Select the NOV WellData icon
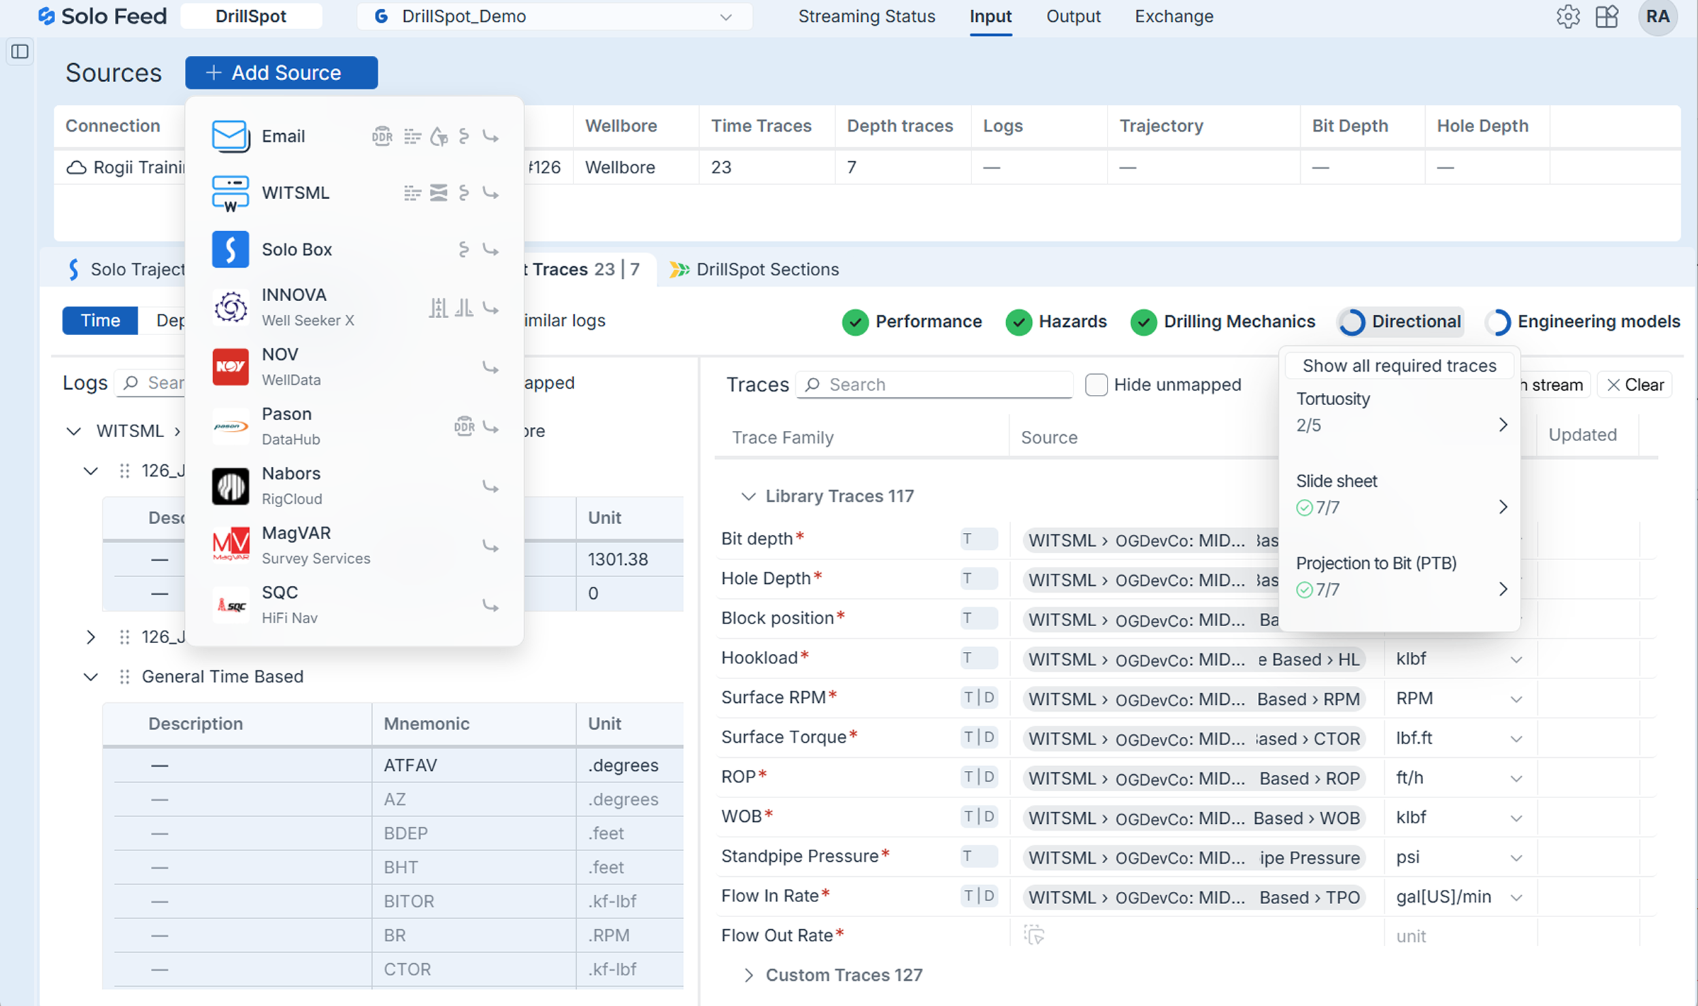1698x1006 pixels. [230, 367]
